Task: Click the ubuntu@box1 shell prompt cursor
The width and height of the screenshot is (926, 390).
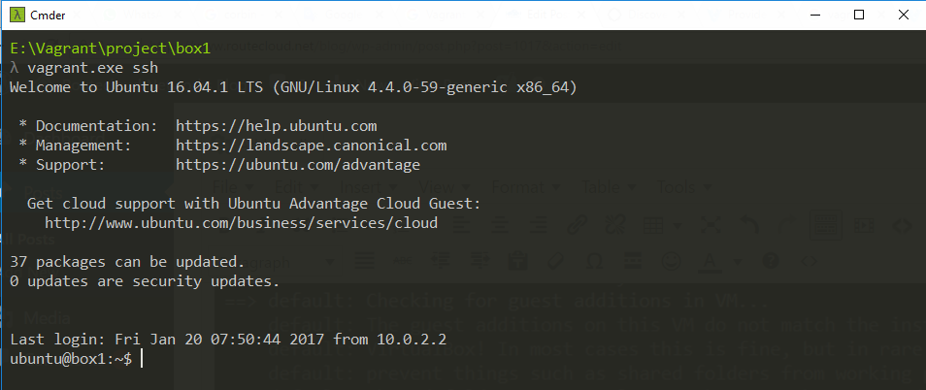Action: point(142,359)
